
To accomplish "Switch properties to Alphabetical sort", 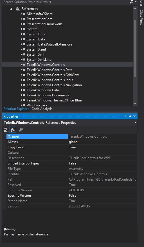I will (13, 130).
